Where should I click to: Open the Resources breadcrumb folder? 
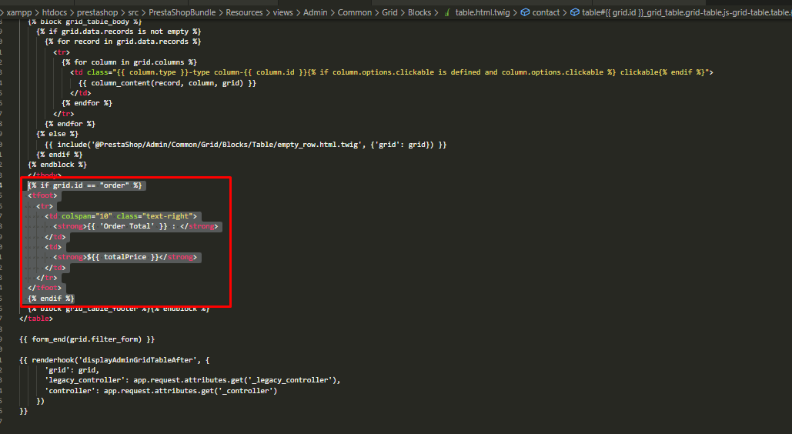pos(245,12)
